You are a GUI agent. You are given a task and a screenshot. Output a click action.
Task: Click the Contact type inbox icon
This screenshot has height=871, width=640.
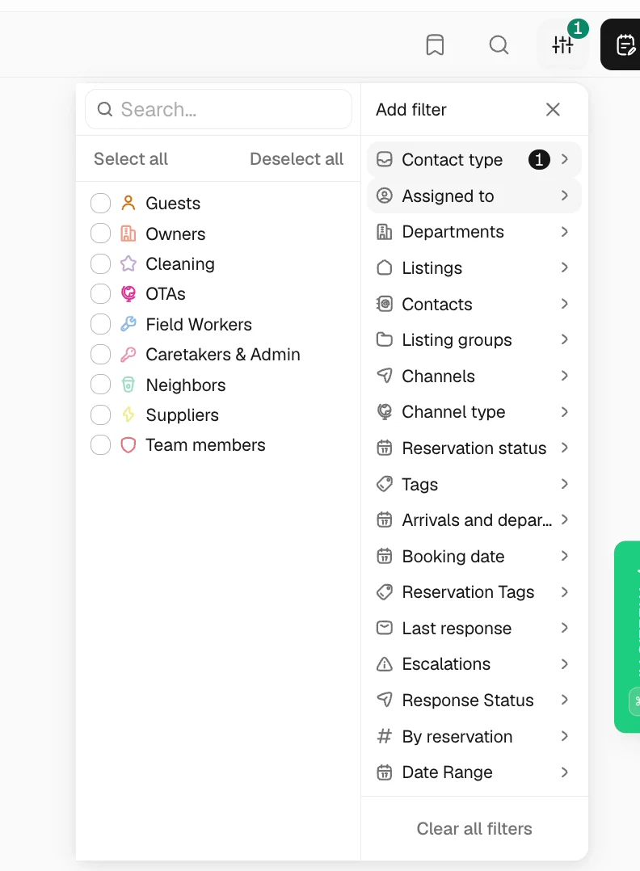pos(385,159)
